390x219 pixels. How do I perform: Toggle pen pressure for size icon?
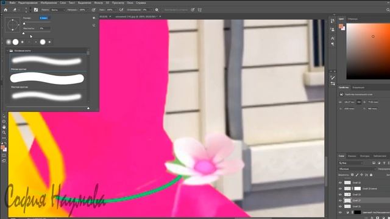coord(193,10)
